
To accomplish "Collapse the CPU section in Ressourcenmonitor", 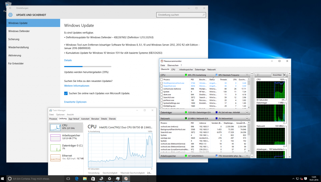I will pos(247,75).
